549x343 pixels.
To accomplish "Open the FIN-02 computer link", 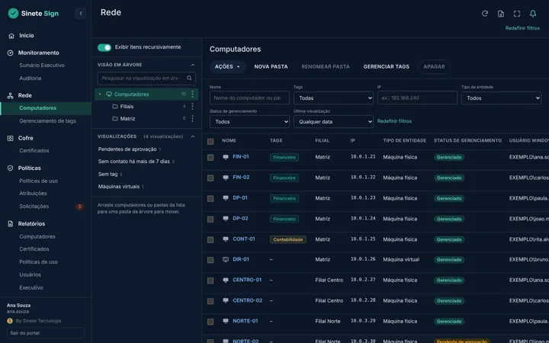I will (241, 177).
